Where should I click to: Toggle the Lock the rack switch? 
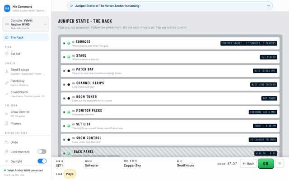click(x=42, y=152)
